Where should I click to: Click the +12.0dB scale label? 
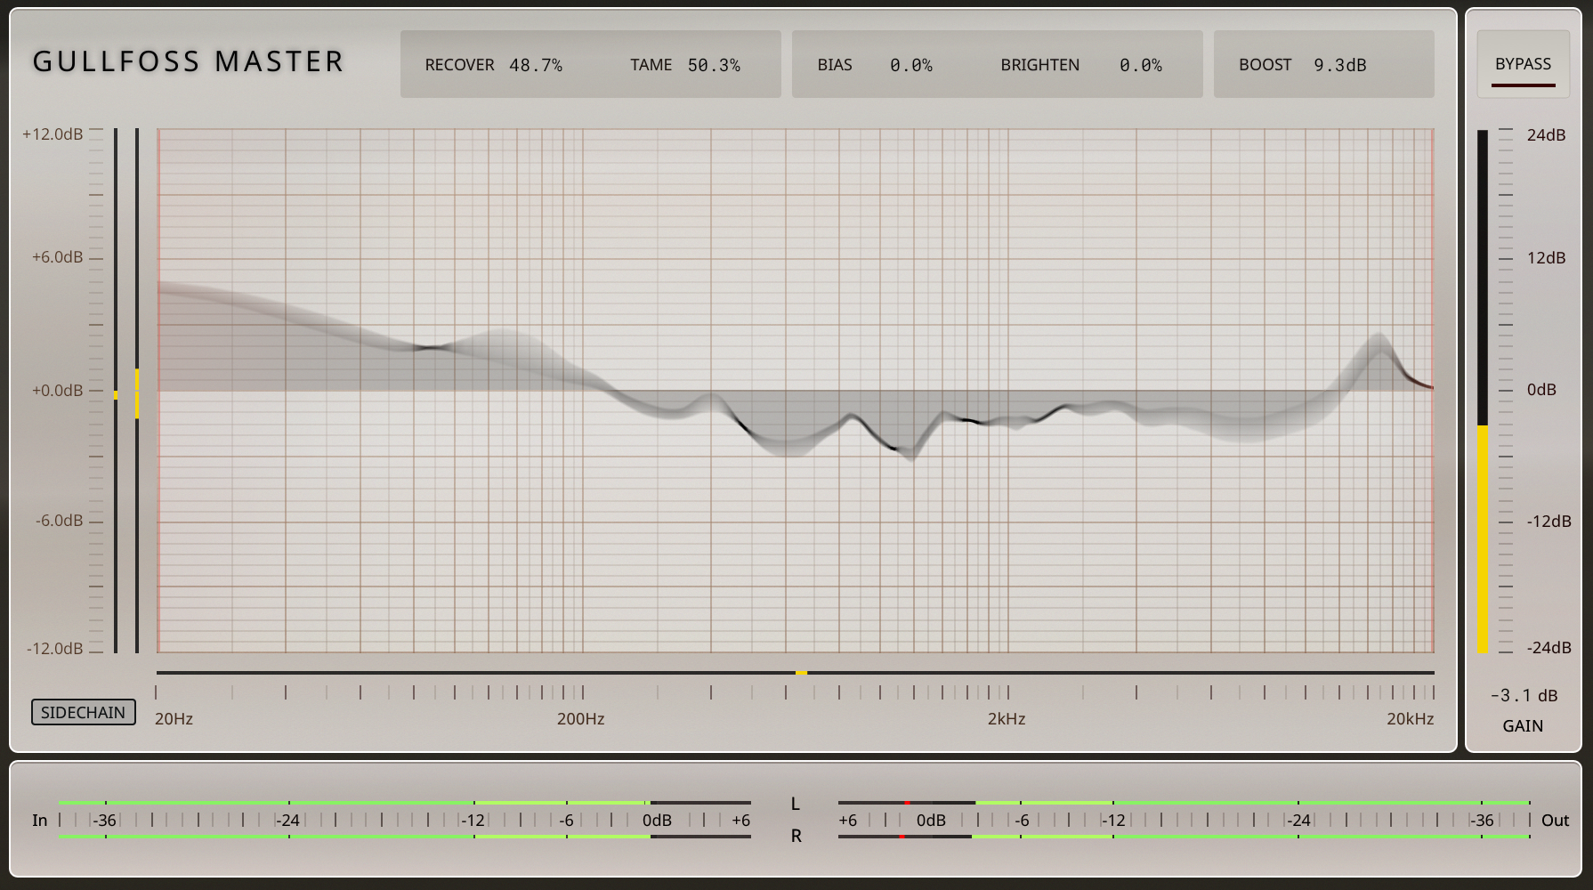click(53, 134)
